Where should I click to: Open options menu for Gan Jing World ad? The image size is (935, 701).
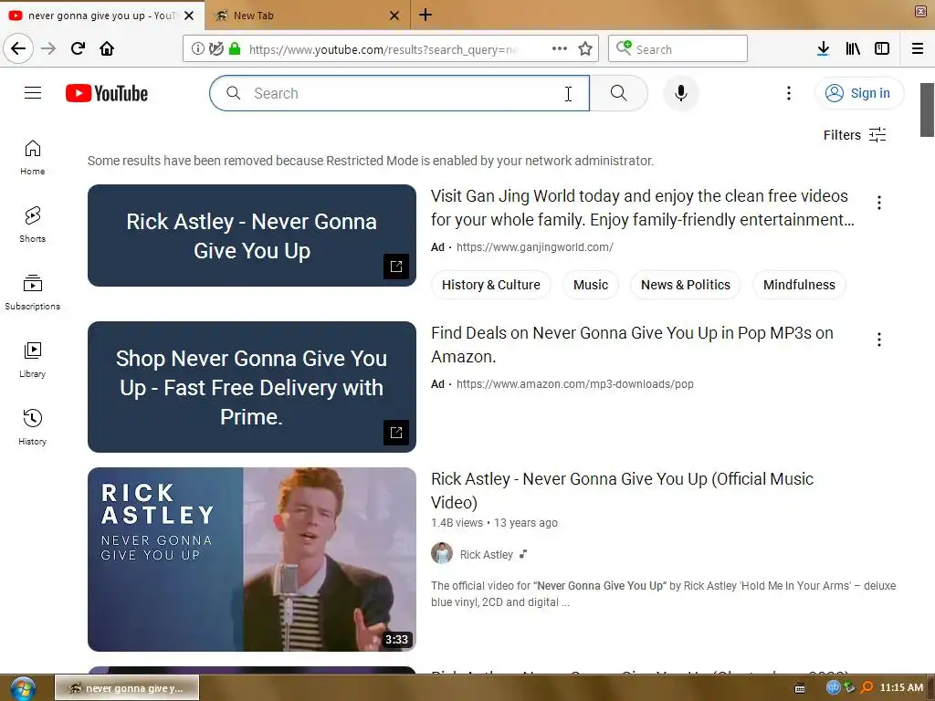point(879,203)
